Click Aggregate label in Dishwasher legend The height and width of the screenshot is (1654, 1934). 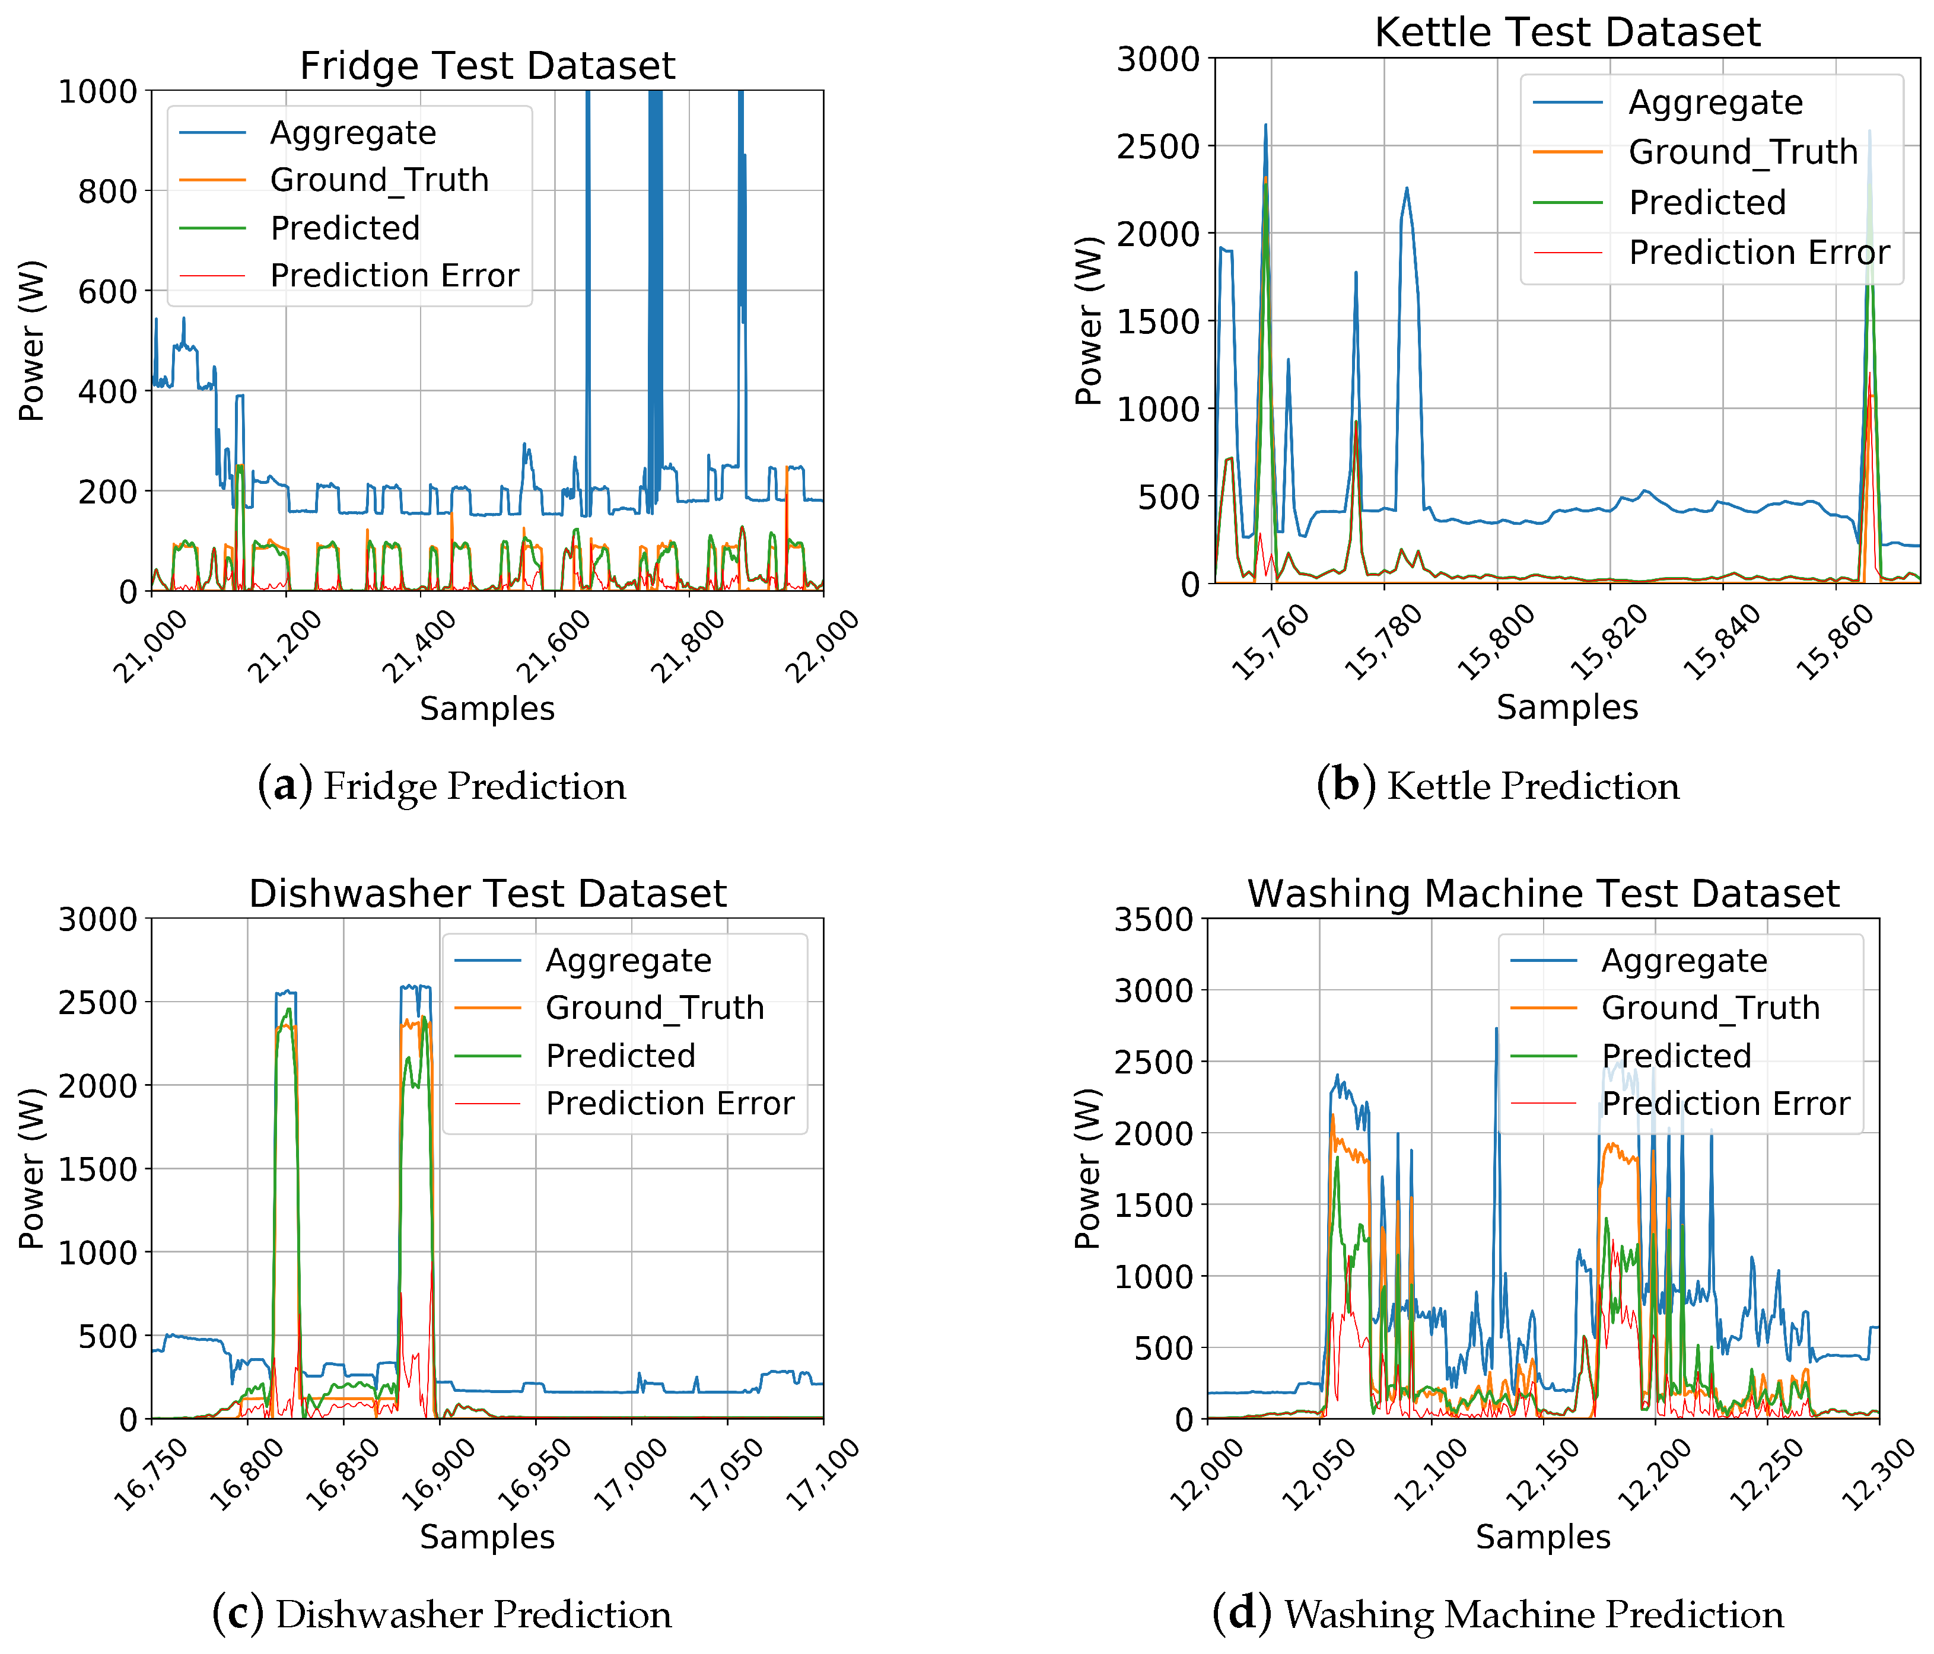[x=628, y=961]
